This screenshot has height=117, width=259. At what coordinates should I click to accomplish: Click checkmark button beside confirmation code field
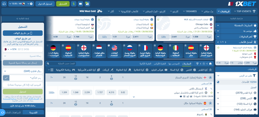pos(6,78)
